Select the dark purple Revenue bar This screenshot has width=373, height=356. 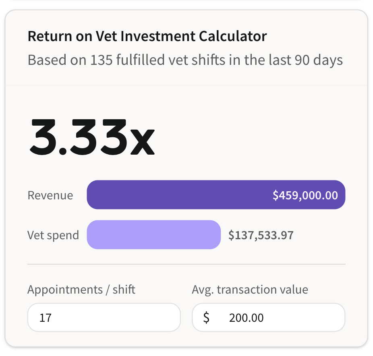(216, 195)
